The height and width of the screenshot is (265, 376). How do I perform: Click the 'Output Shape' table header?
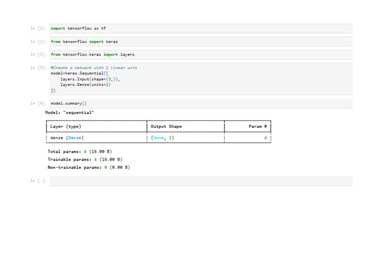166,126
